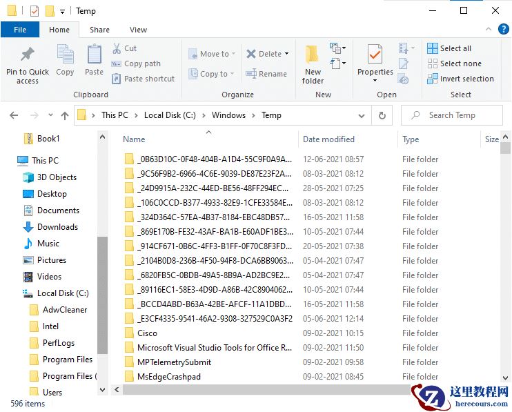Click the Properties checkmark icon

coord(375,55)
